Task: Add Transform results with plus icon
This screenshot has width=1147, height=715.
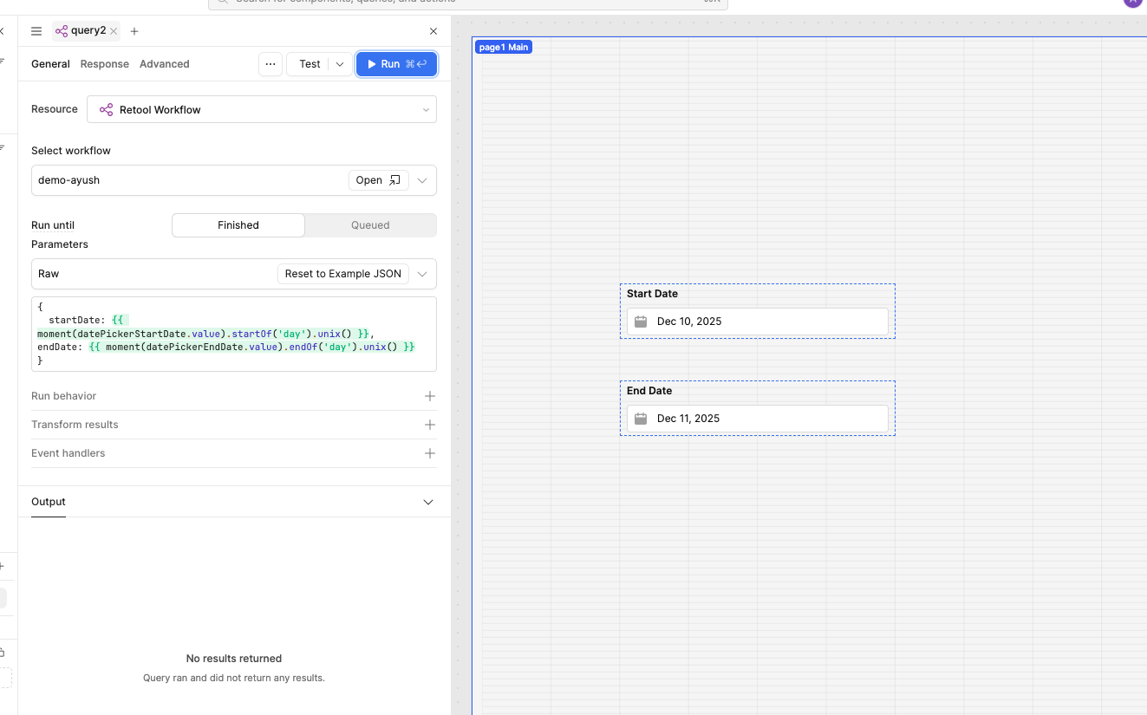Action: pos(429,425)
